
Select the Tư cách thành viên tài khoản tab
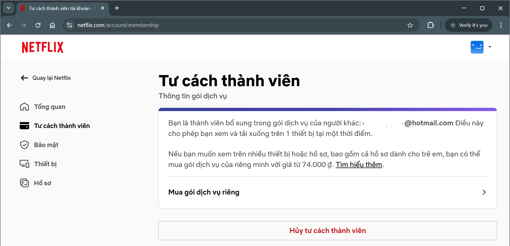click(62, 8)
